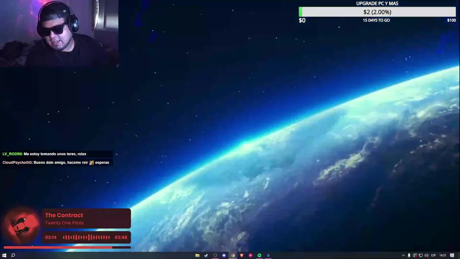Open the volume speaker tray icon

[426, 255]
